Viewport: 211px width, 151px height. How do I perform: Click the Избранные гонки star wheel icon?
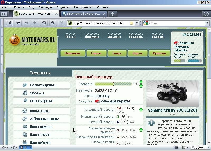(25, 119)
